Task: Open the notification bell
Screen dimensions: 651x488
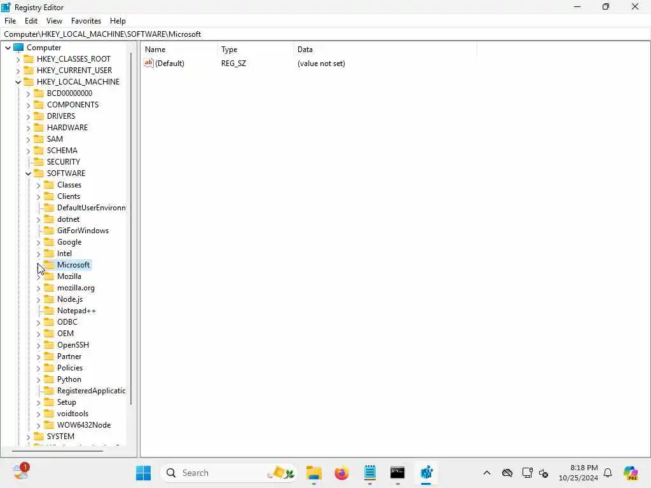Action: (x=607, y=473)
